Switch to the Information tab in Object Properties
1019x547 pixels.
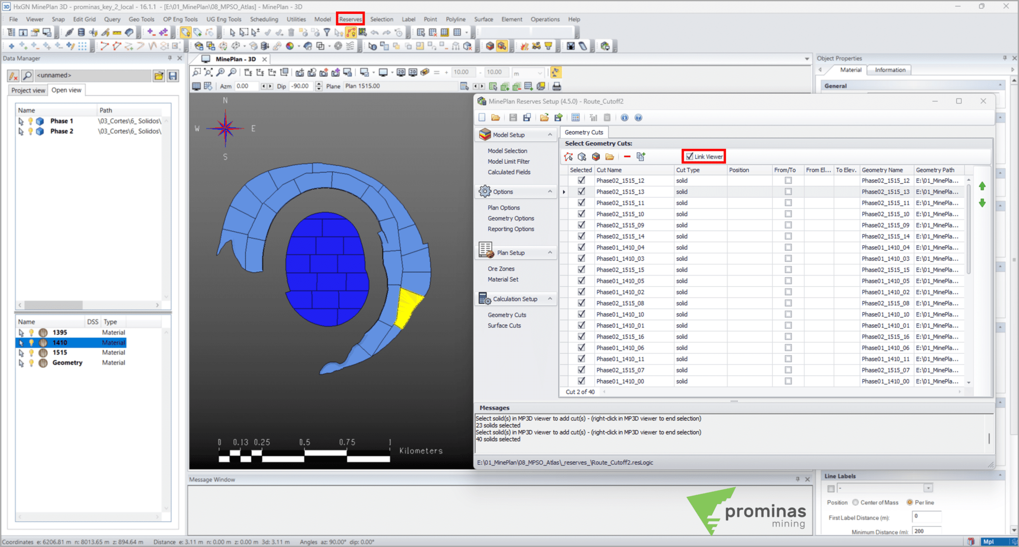[x=890, y=70]
